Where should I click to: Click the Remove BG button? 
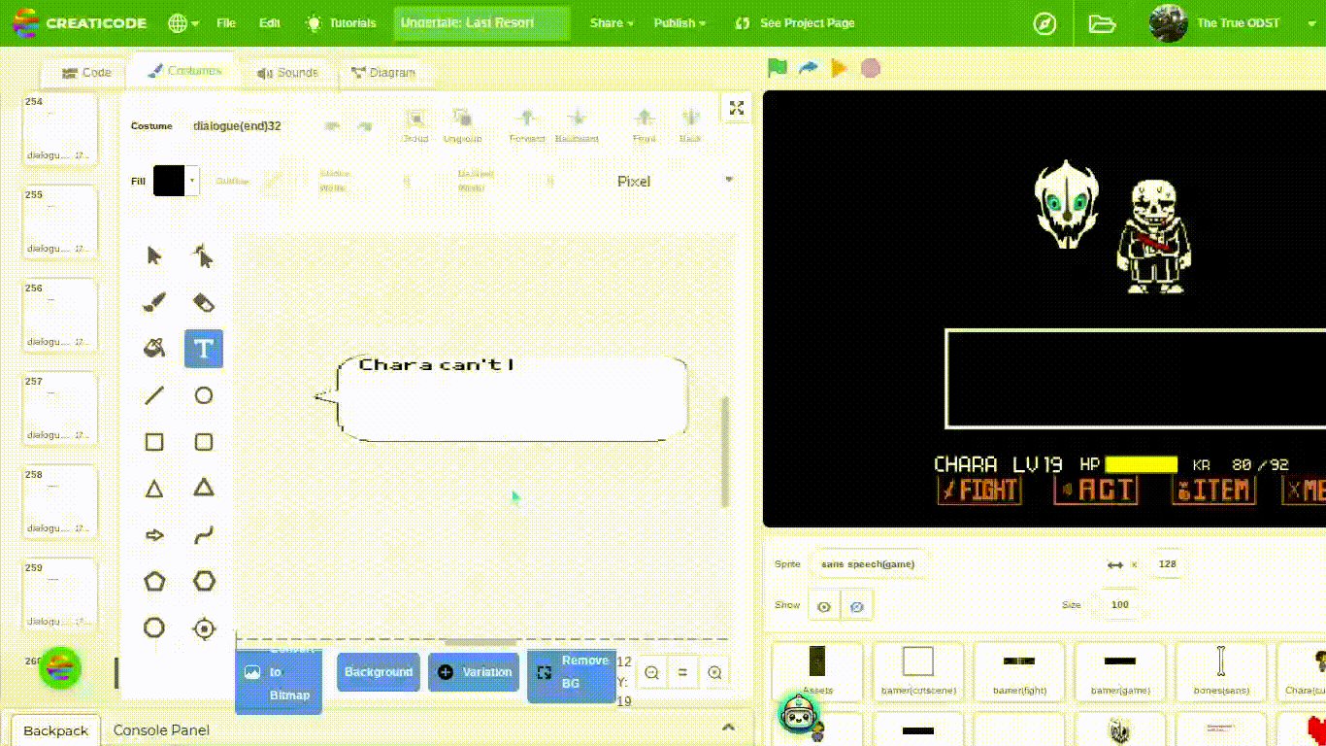point(572,672)
